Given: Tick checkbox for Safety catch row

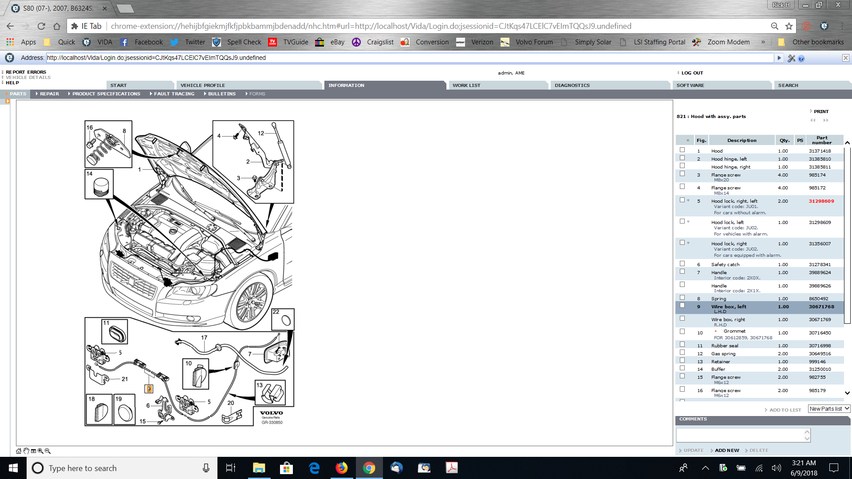Looking at the screenshot, I should coord(682,264).
